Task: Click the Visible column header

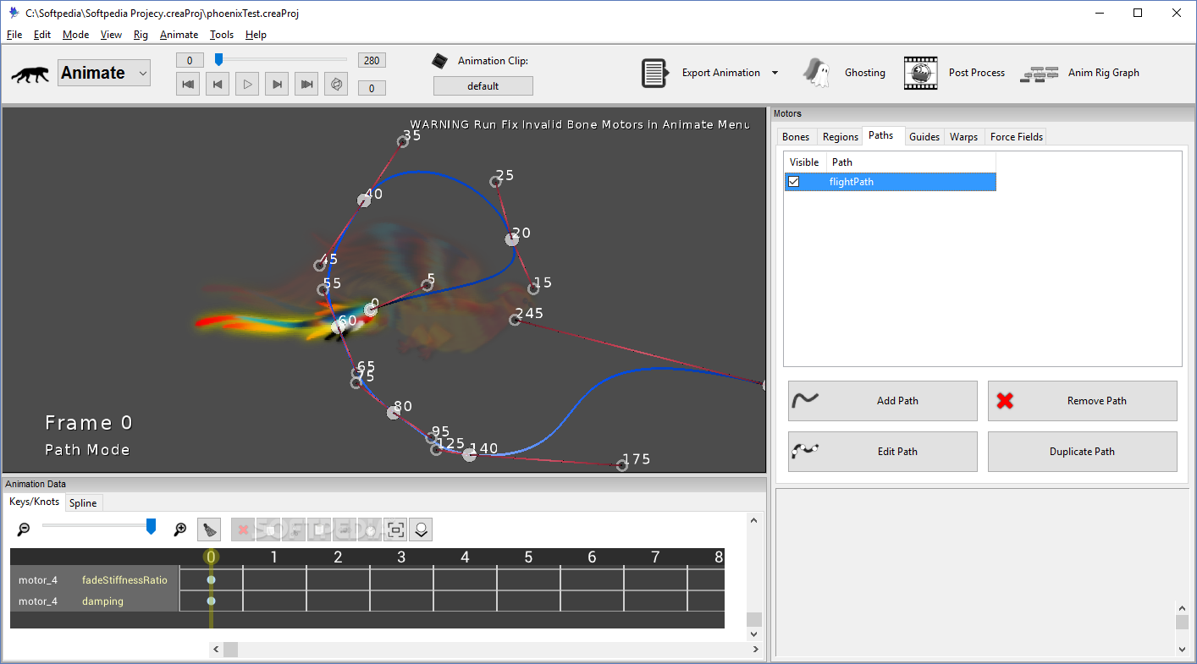Action: 804,162
